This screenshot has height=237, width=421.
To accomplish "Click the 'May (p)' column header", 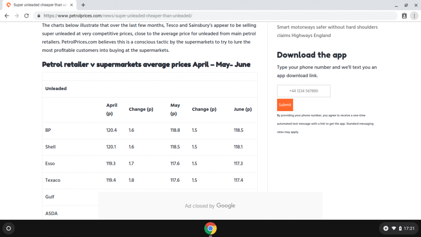I will [x=175, y=109].
